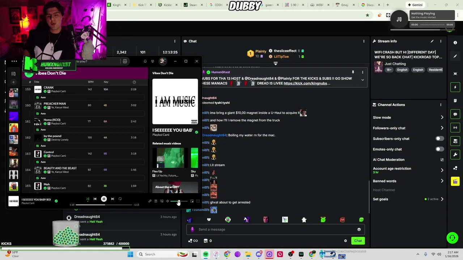Seek on the Spotify song progress bar
Viewport: 463px width, 260px height.
pos(103,205)
